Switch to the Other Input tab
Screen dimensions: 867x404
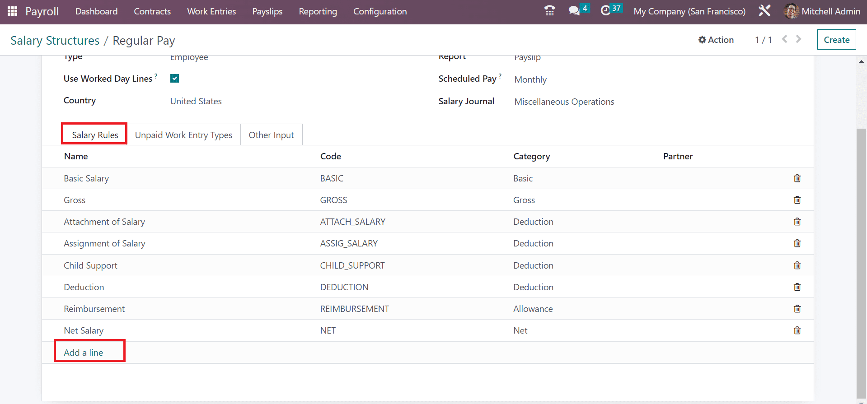pos(271,135)
